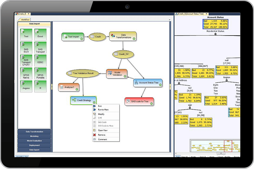Expand the Data Transformation panel section
Screen dimensions: 254x169
coord(34,132)
